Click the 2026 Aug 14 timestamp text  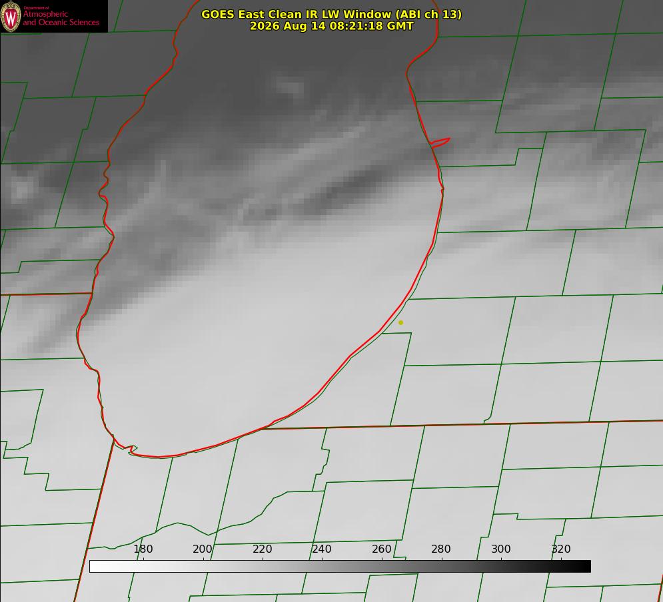tap(332, 26)
